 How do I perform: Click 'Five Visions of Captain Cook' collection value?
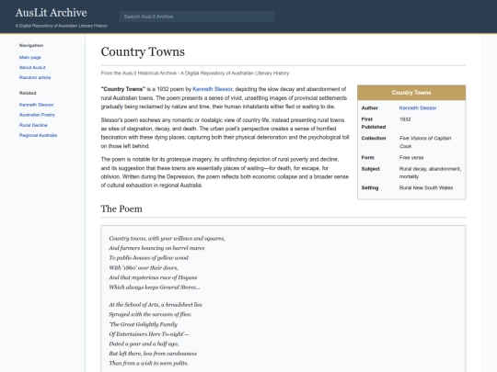coord(425,142)
